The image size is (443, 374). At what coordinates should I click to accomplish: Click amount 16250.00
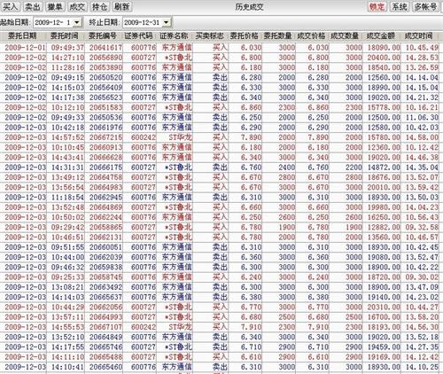384,217
